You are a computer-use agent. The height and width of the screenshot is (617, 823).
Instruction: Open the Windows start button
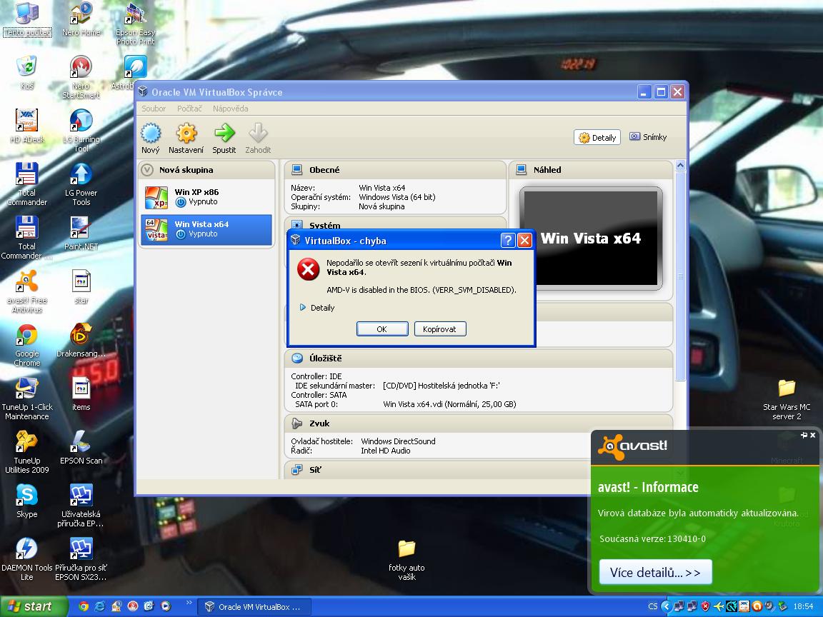pyautogui.click(x=34, y=606)
